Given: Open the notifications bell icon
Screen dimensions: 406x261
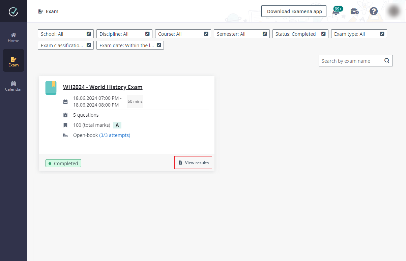Looking at the screenshot, I should pos(336,11).
